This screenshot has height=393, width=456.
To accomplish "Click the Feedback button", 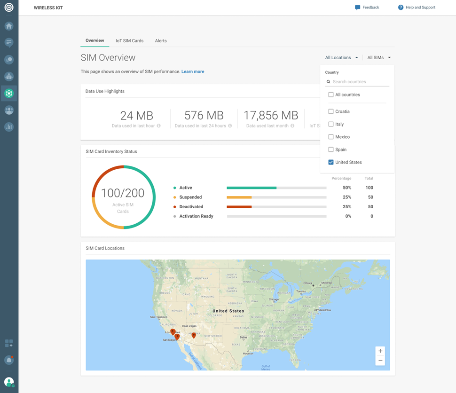I will click(x=367, y=8).
